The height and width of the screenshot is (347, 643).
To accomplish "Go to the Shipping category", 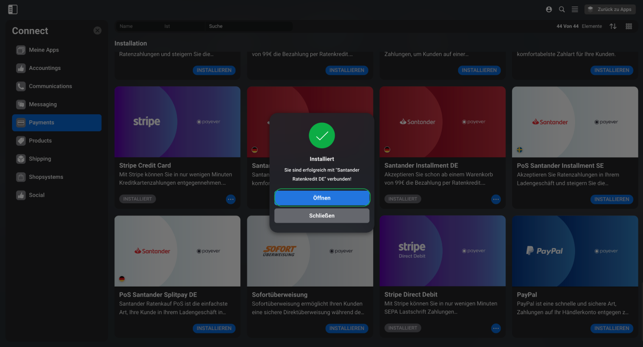I will point(57,159).
